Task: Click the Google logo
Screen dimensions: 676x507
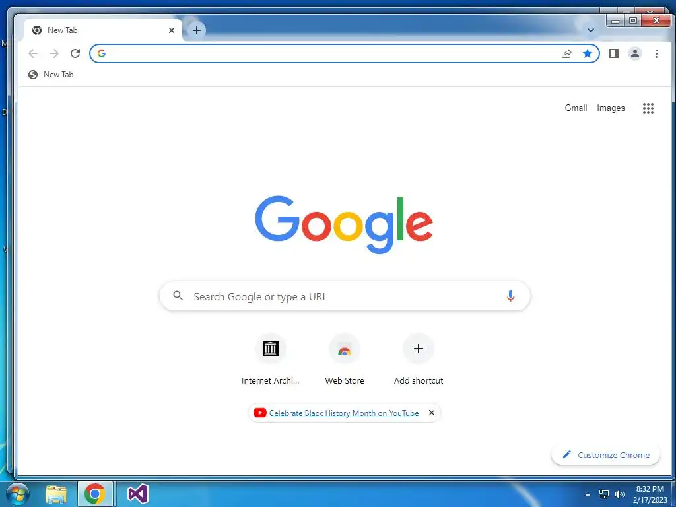Action: click(x=343, y=224)
